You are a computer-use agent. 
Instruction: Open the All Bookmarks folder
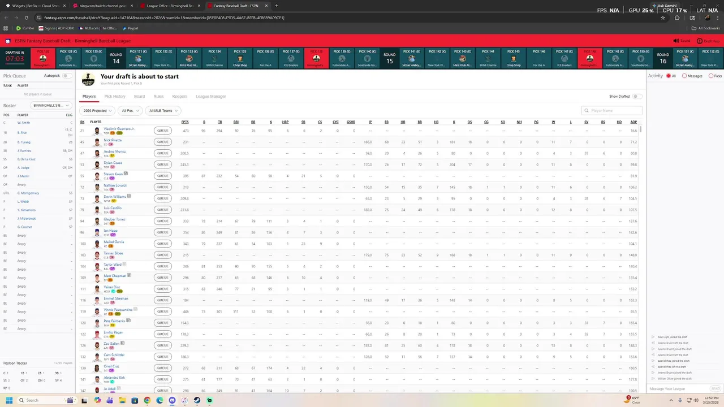[x=706, y=28]
